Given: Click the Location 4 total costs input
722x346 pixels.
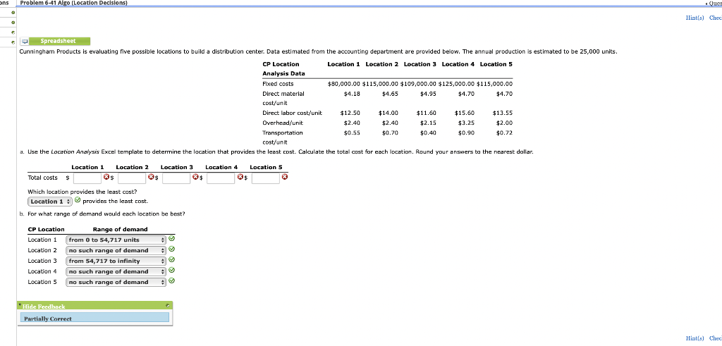Looking at the screenshot, I should [221, 178].
